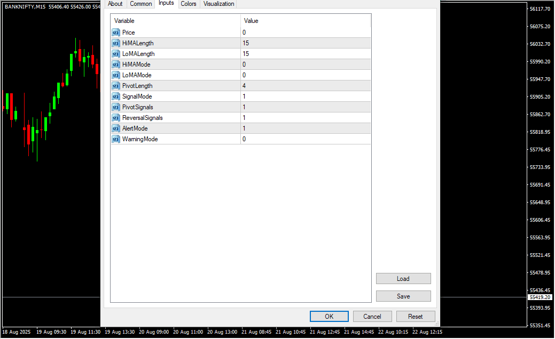555x339 pixels.
Task: Select the ReversalSignals value cell
Action: click(305, 118)
